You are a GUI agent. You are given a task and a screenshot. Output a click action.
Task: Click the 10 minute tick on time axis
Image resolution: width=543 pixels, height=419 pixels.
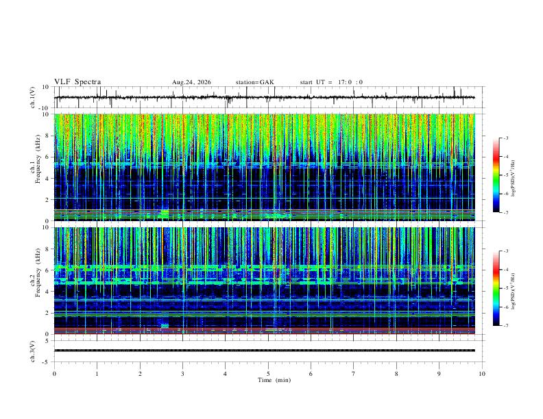pyautogui.click(x=482, y=374)
